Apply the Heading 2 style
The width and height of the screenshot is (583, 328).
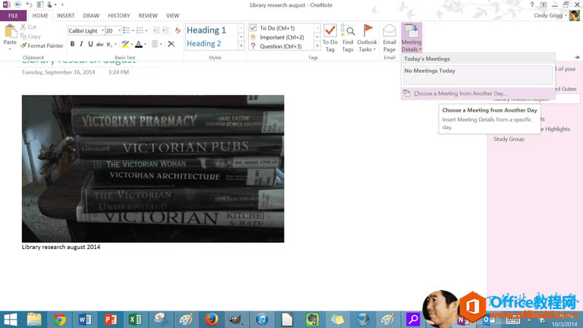[x=203, y=43]
